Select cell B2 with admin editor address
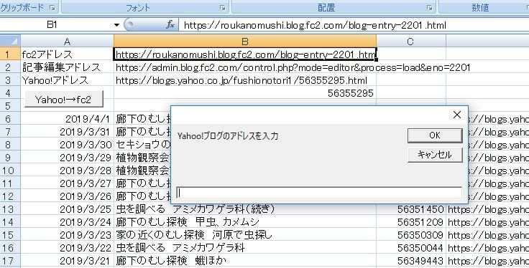 tap(245, 67)
